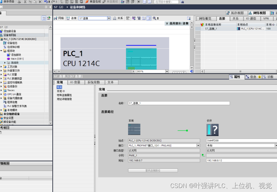Toggle the Network (网络) mode button
This screenshot has height=192, width=277.
(x=59, y=18)
